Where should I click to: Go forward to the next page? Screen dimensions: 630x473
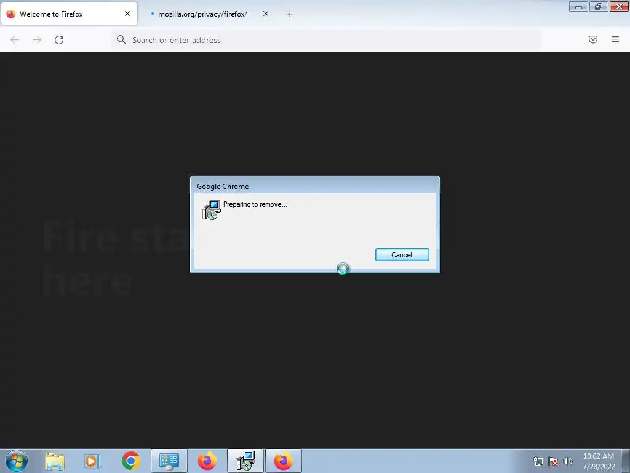coord(37,40)
